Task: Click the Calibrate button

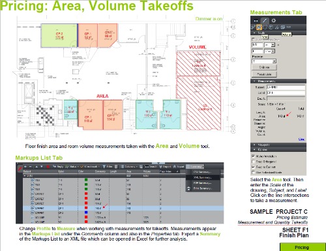Action: 264,67
